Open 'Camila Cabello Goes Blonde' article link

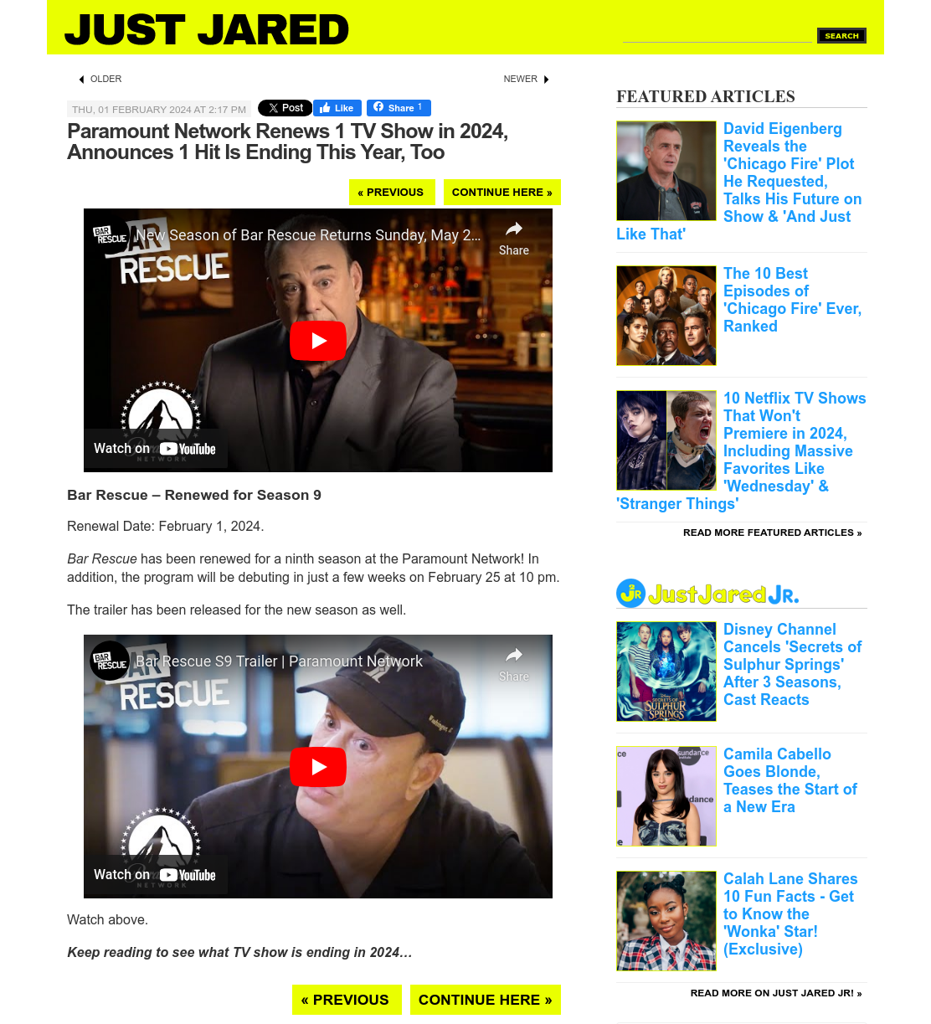[790, 780]
